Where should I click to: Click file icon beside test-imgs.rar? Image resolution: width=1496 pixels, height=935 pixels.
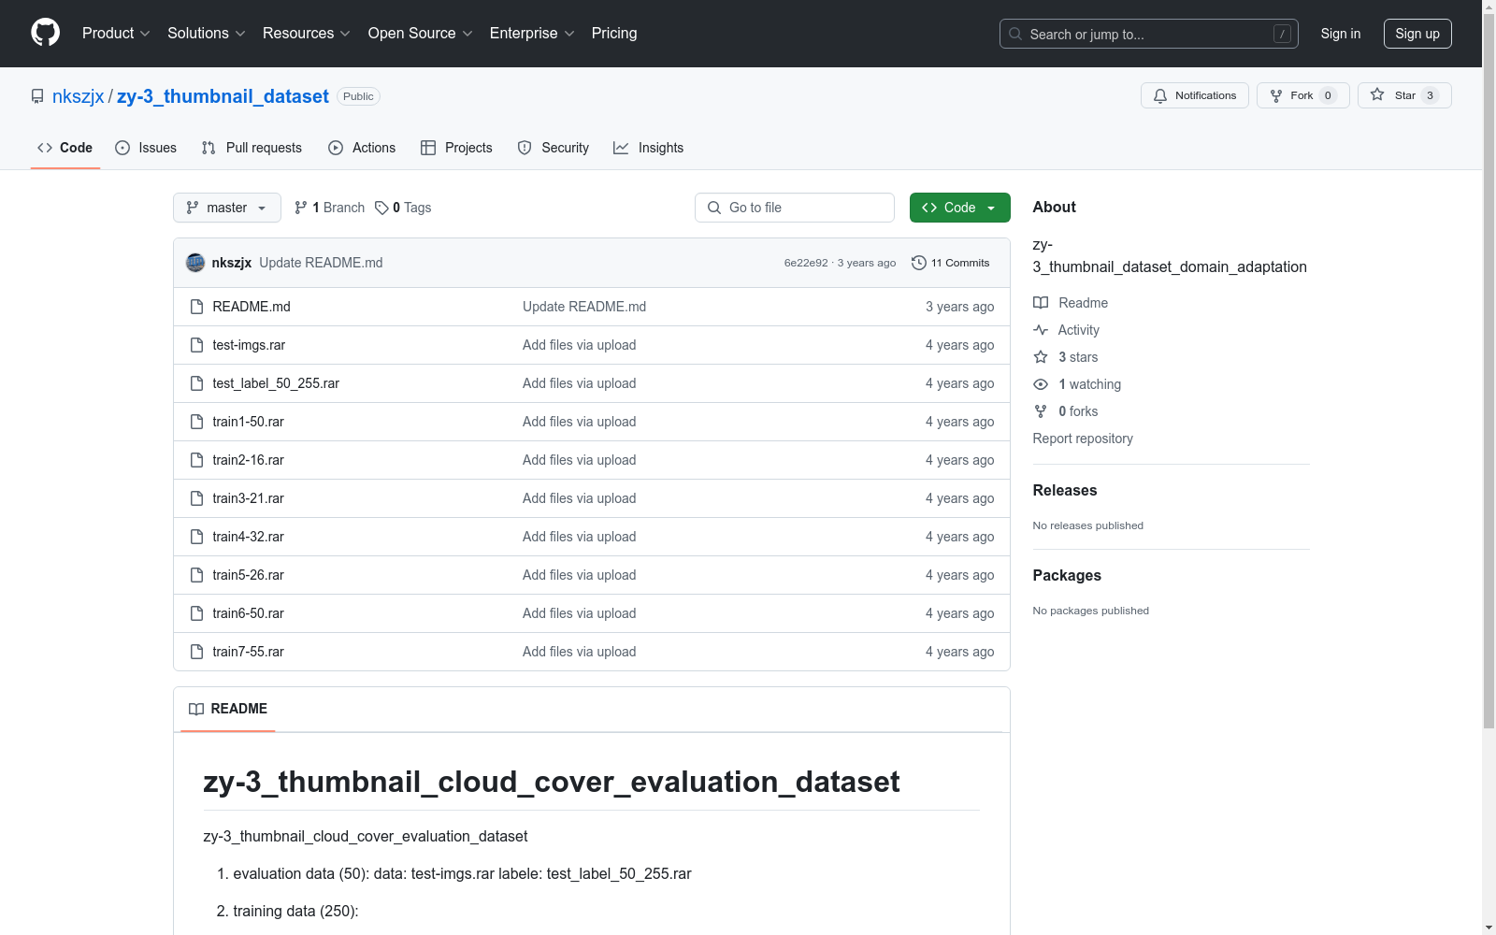[196, 345]
